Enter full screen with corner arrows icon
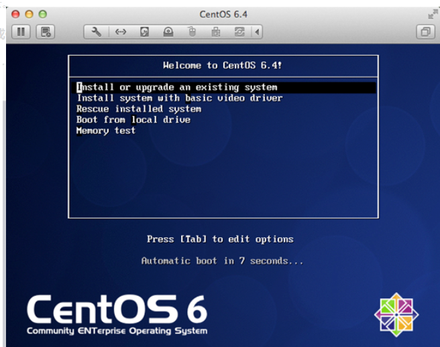 pyautogui.click(x=431, y=14)
